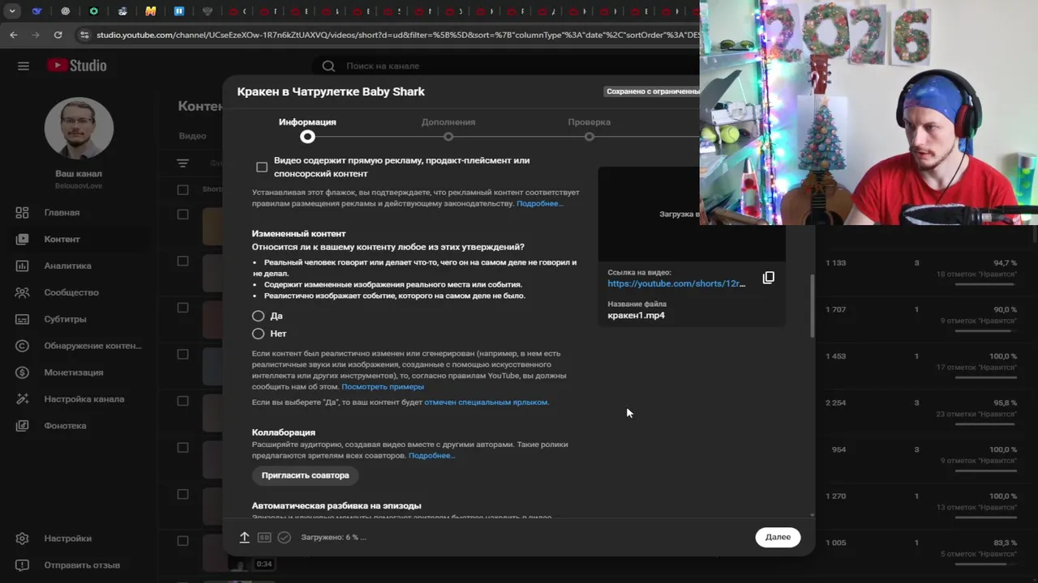This screenshot has width=1038, height=583.
Task: Click the upload arrow icon in dialog footer
Action: [244, 537]
